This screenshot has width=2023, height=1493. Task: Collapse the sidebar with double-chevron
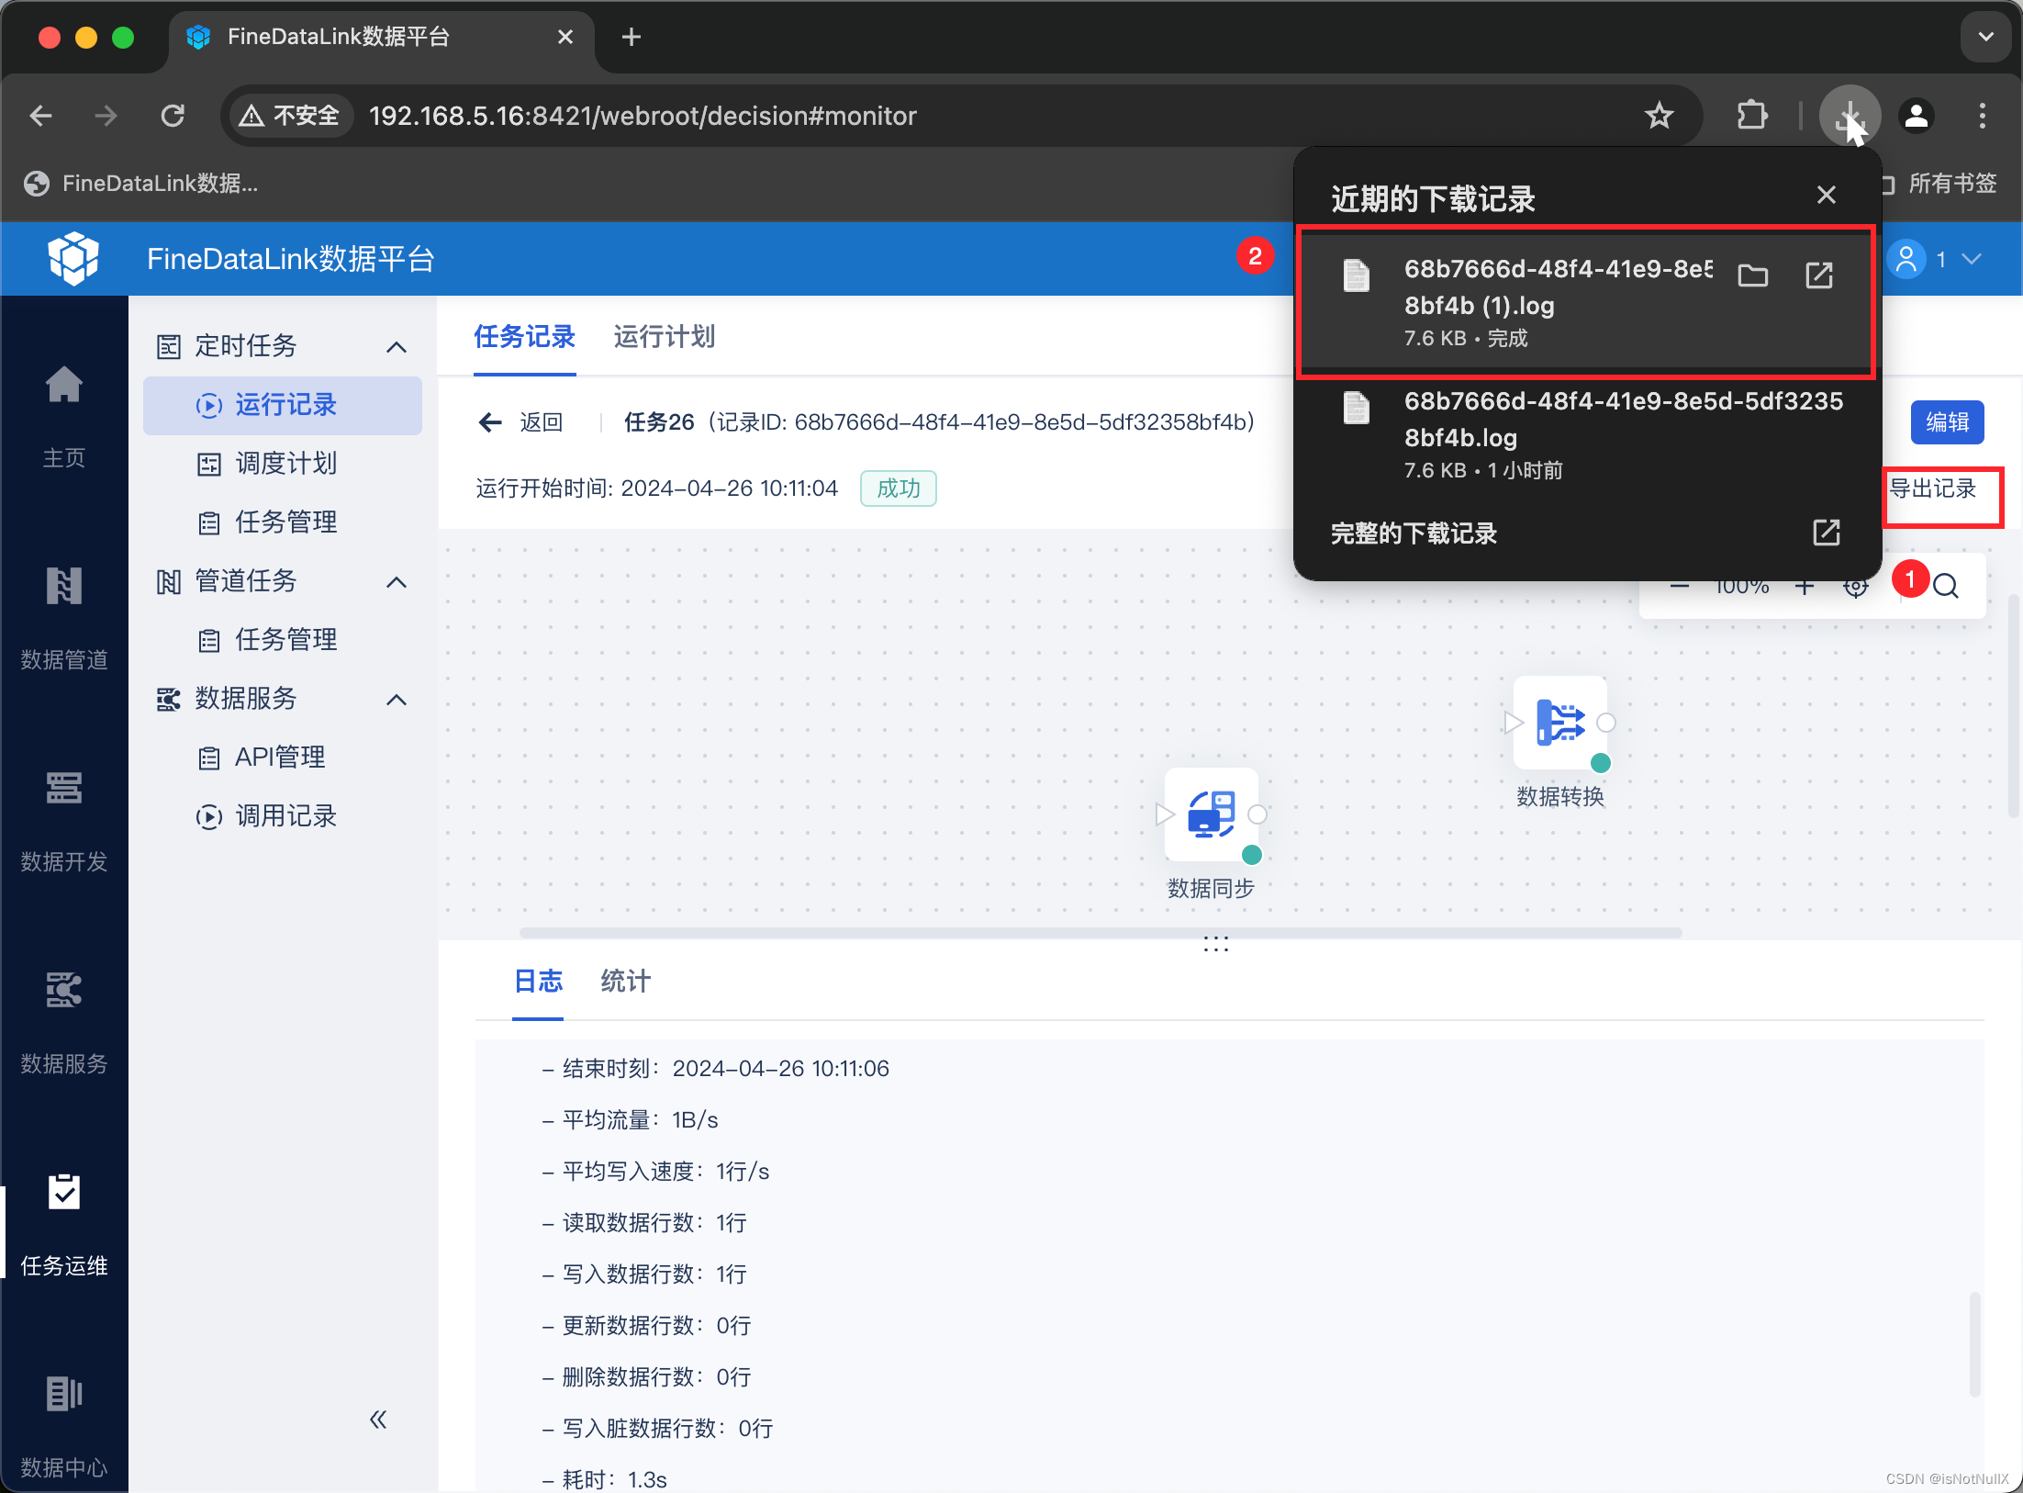378,1420
